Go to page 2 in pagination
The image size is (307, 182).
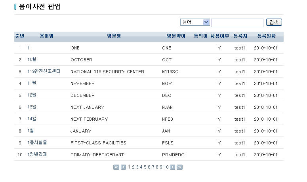tap(133, 167)
